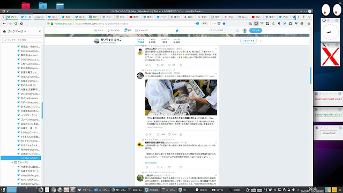
Task: Retweet the Shoko Egawa tweet
Action: coord(158,135)
